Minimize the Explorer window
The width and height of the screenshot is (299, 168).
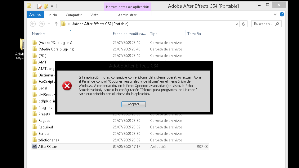pyautogui.click(x=259, y=6)
